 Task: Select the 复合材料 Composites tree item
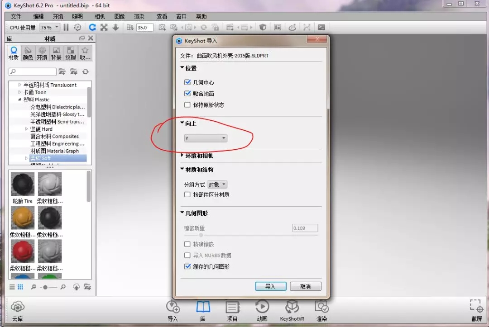click(55, 136)
